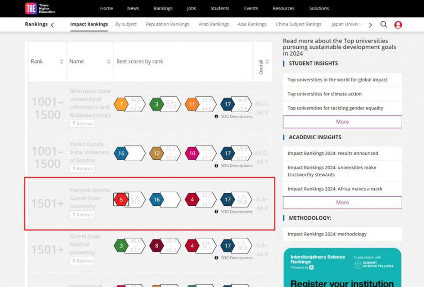The image size is (424, 287).
Task: Open the Rankings top menu item
Action: pos(163,8)
